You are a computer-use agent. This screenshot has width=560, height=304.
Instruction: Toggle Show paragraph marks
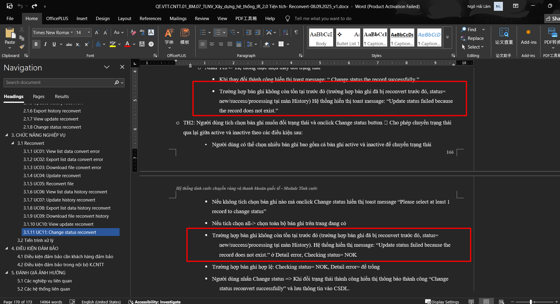pos(296,32)
